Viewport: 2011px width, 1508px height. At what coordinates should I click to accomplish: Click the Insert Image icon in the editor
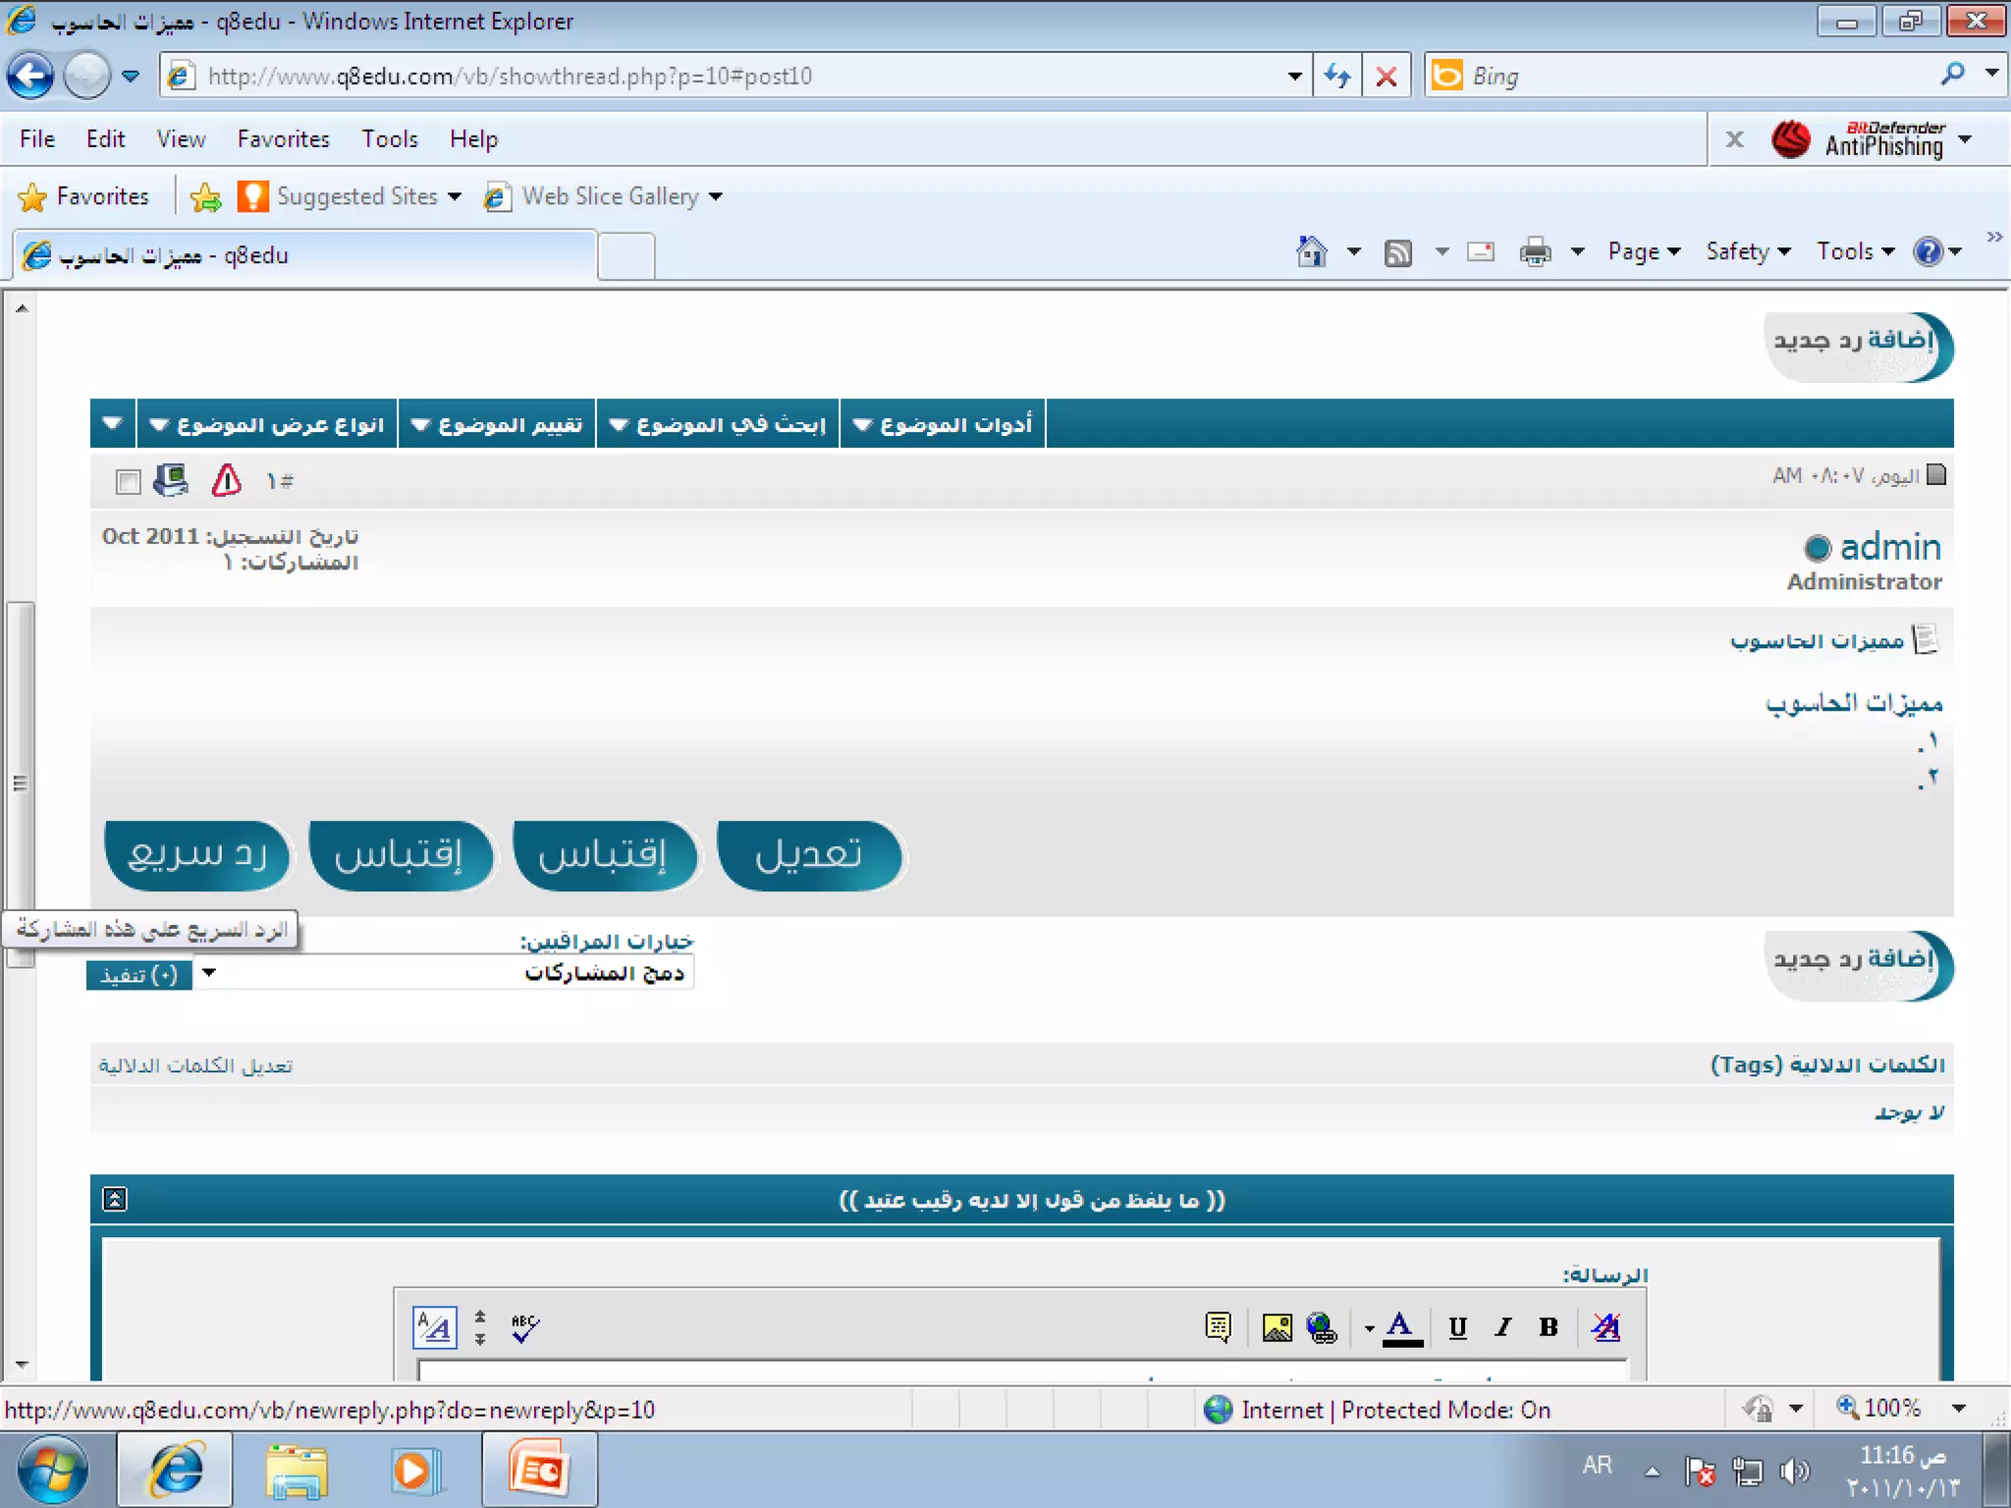[x=1277, y=1327]
